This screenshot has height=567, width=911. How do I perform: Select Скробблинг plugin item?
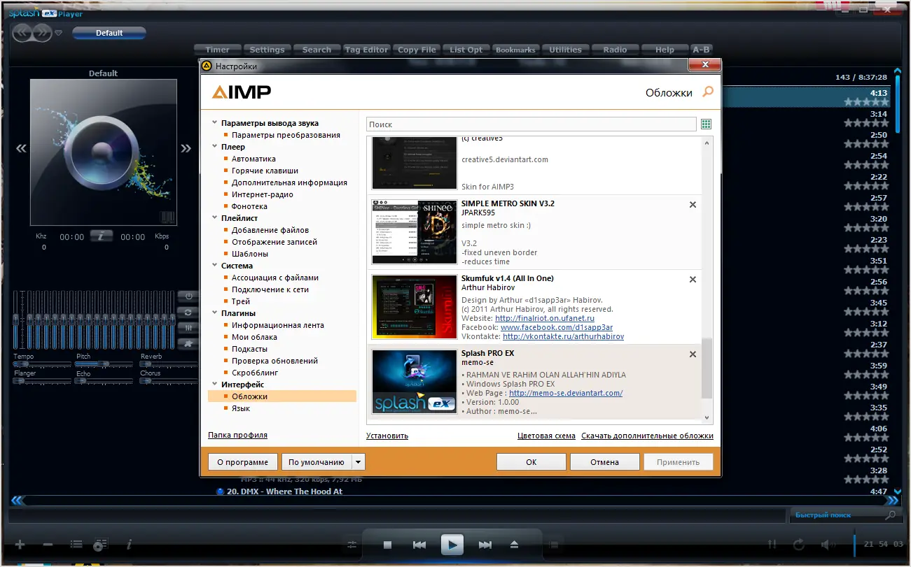[x=255, y=373]
